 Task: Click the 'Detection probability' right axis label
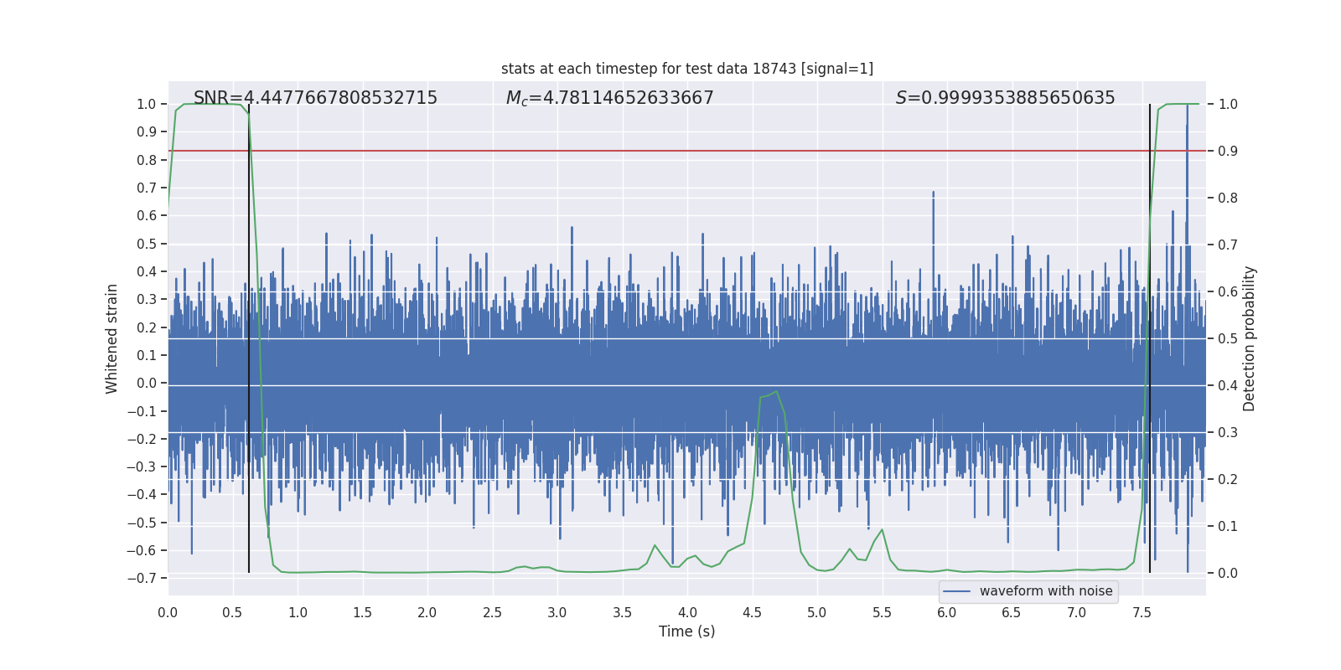[1250, 338]
